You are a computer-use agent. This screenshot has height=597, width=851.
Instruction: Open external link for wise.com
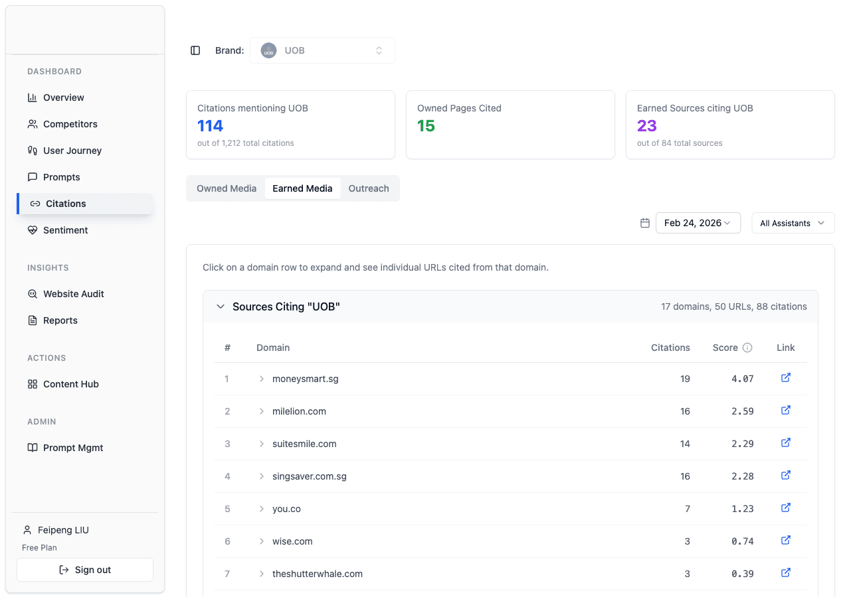pos(785,541)
